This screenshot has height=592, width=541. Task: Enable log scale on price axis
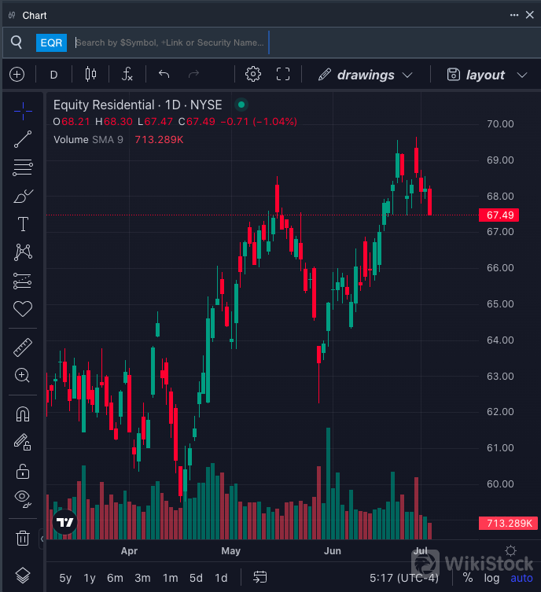coord(491,578)
